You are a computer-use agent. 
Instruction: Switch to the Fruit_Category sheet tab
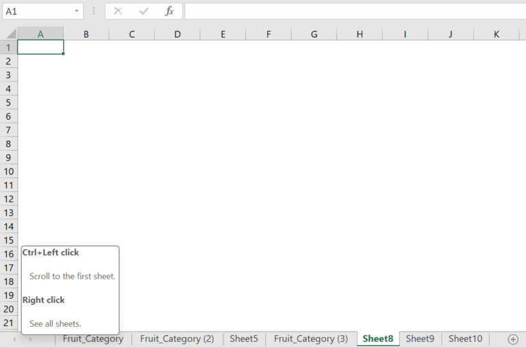(93, 339)
